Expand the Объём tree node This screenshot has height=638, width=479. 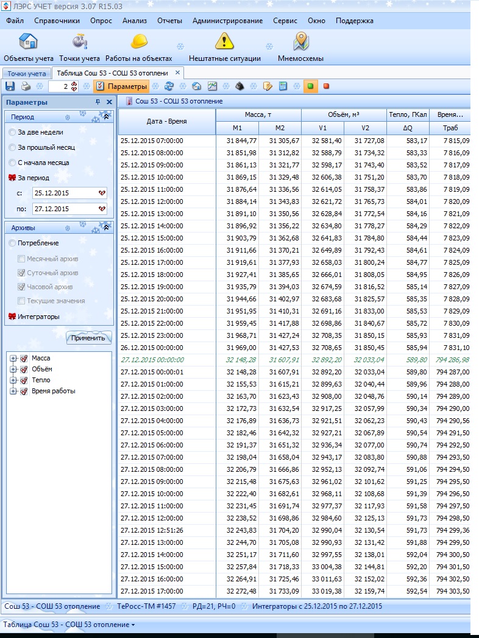(13, 370)
